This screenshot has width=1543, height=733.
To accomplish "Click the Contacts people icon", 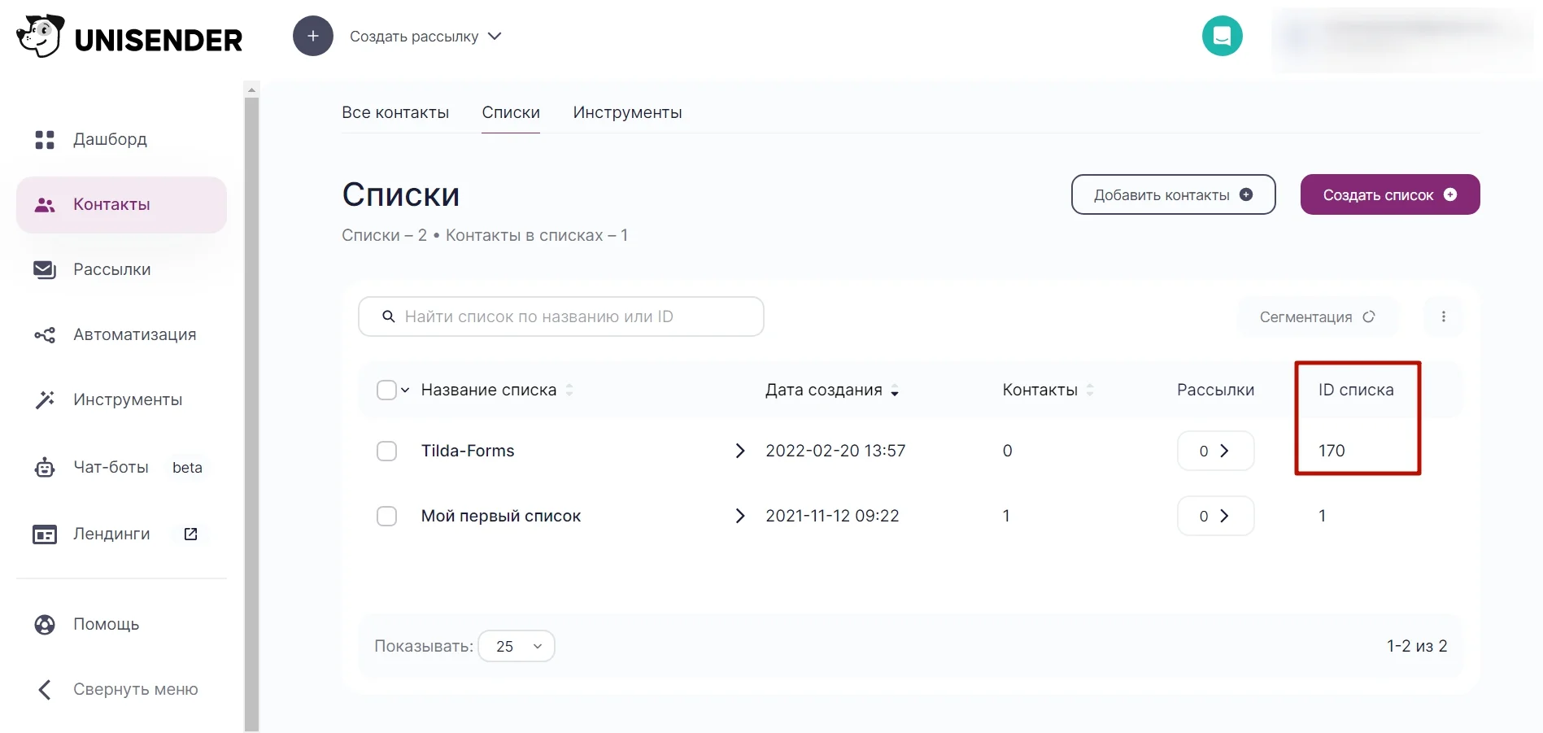I will (45, 205).
